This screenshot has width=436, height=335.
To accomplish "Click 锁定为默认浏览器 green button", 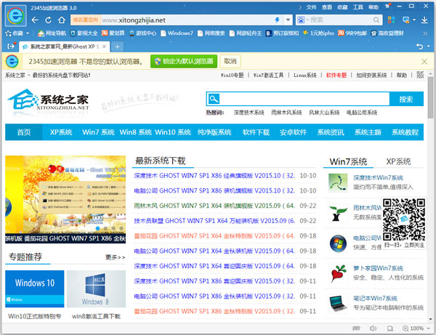I will [x=184, y=61].
